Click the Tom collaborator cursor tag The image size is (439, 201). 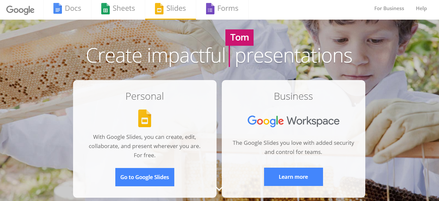[x=239, y=38]
